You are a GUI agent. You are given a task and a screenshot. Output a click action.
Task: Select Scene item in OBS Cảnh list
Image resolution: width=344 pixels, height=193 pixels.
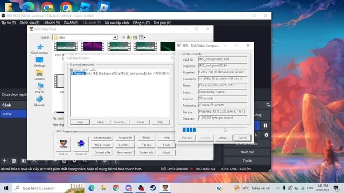[13, 114]
